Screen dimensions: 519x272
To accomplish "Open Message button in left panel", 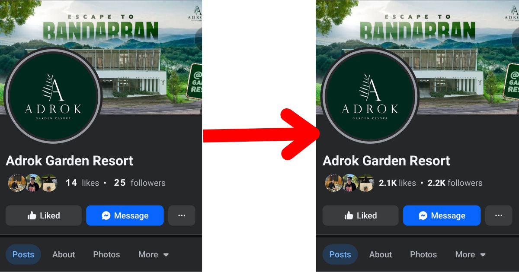I will tap(125, 215).
